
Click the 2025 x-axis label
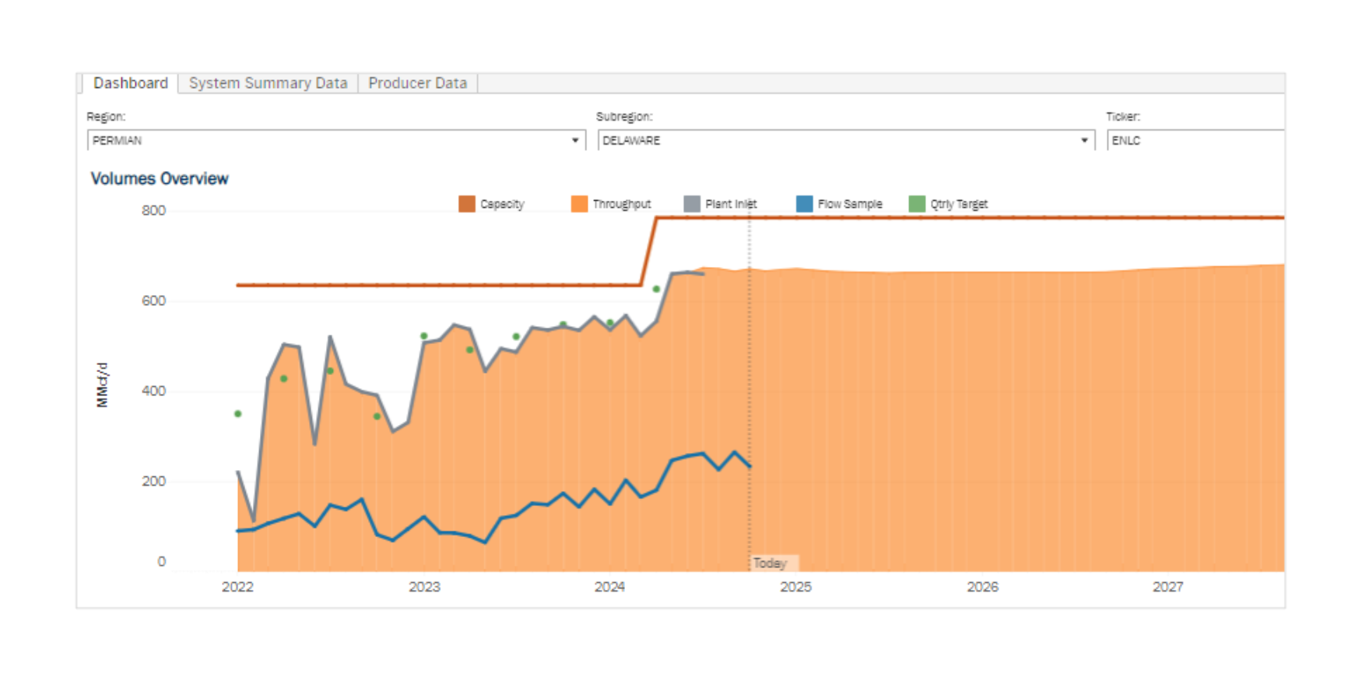click(795, 587)
